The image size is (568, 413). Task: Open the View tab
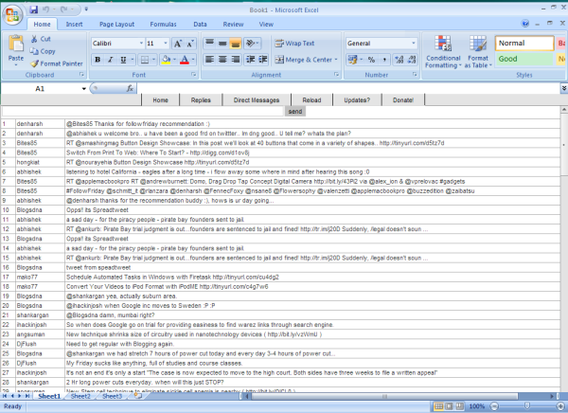click(266, 25)
